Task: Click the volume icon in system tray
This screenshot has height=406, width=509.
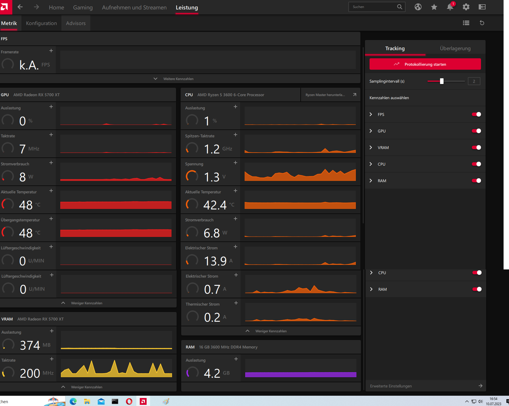Action: coord(480,401)
